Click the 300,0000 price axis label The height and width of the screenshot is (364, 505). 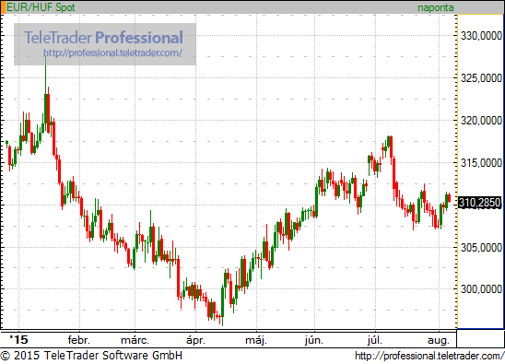[x=481, y=289]
